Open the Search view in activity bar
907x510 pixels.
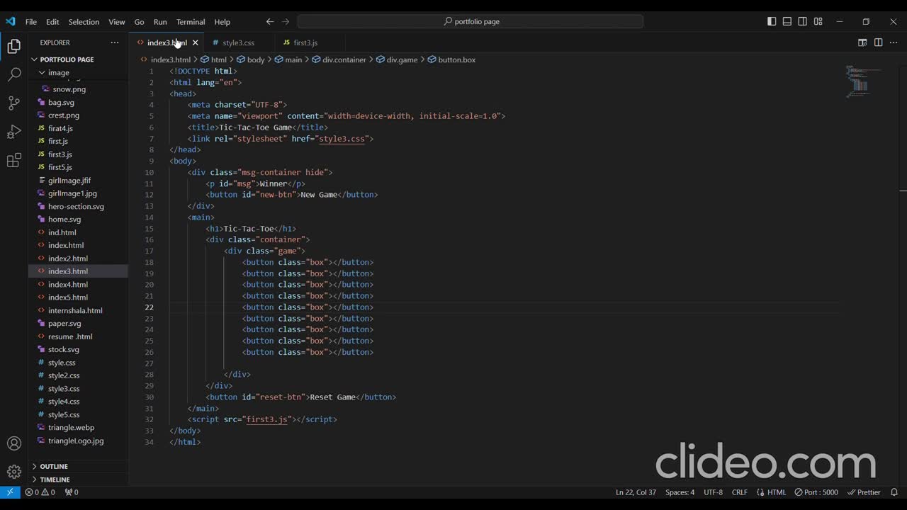(14, 74)
